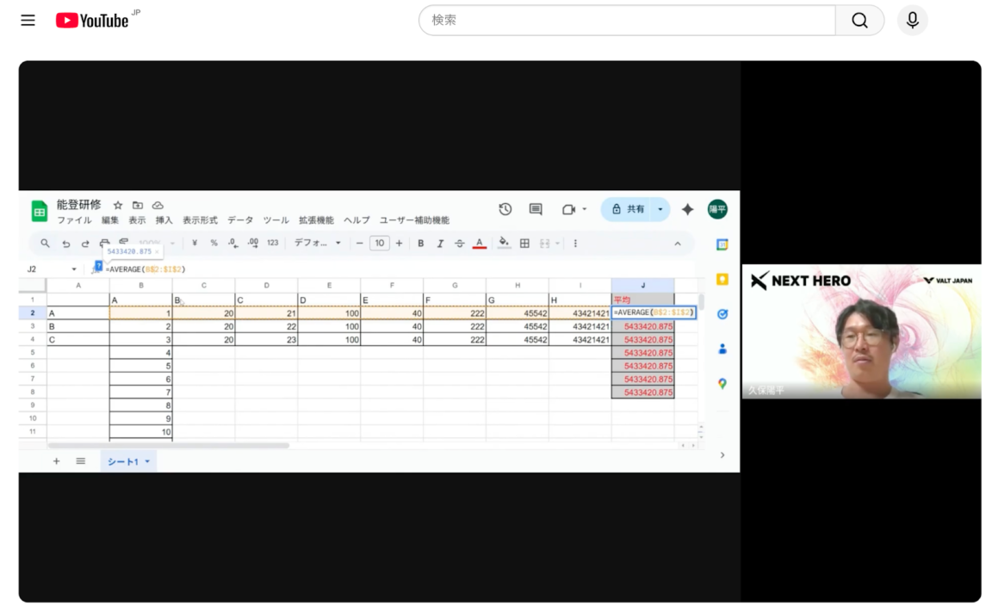
Task: Toggle italic formatting button
Action: [440, 244]
